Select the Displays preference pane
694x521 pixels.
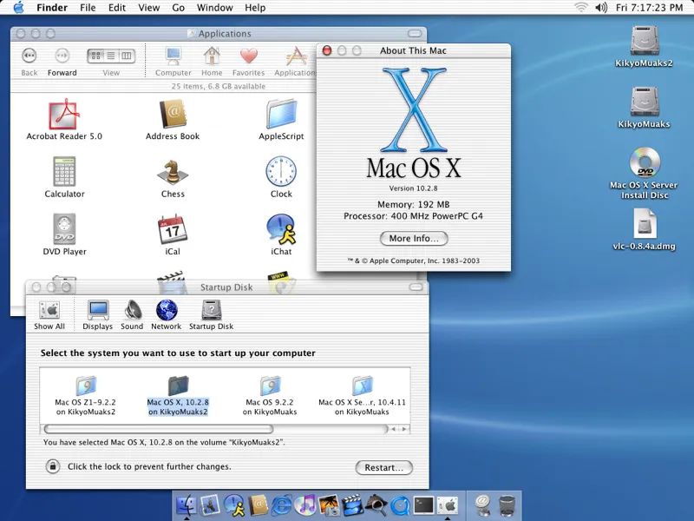pyautogui.click(x=97, y=311)
